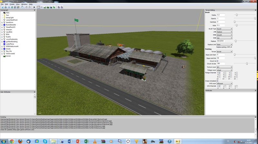Toggle the navigation mode house icon
This screenshot has width=258, height=144.
pyautogui.click(x=39, y=7)
